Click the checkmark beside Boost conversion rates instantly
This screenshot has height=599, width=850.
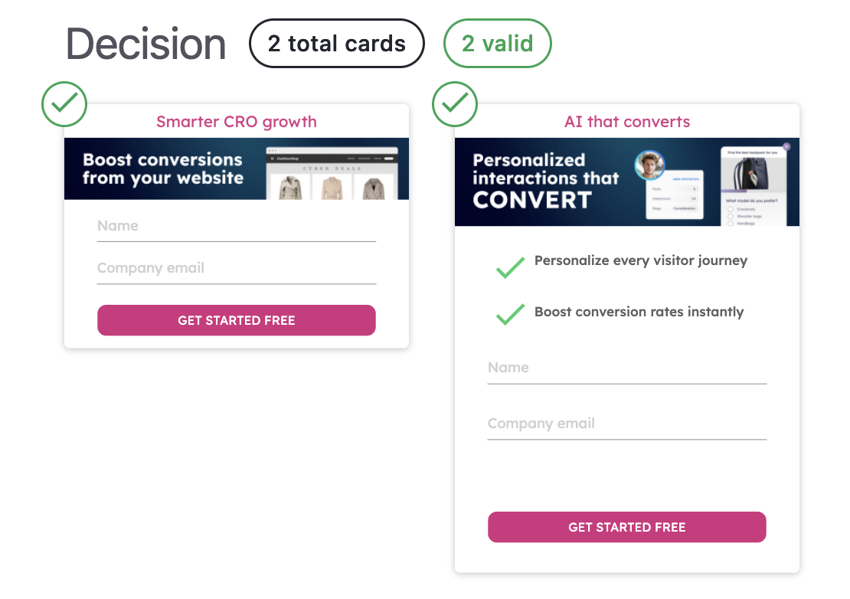tap(510, 314)
